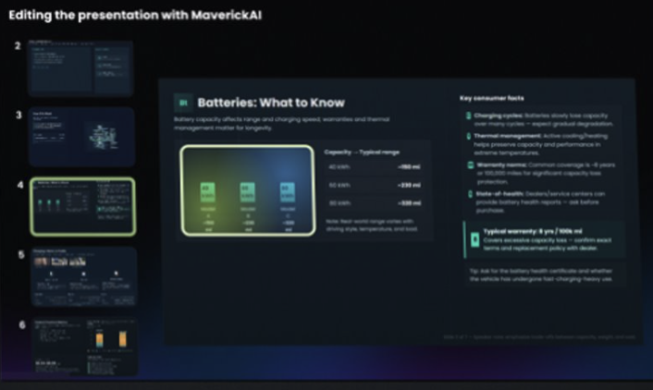Click the '40 kWh' table cell
This screenshot has width=653, height=390.
pos(339,167)
